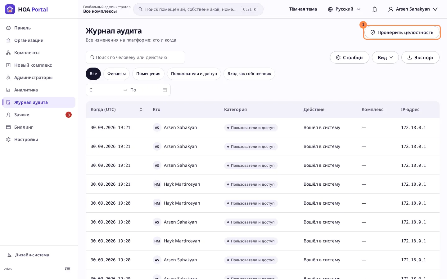Select Новый комплекс in sidebar
Screen dimensions: 447x279
[39, 65]
